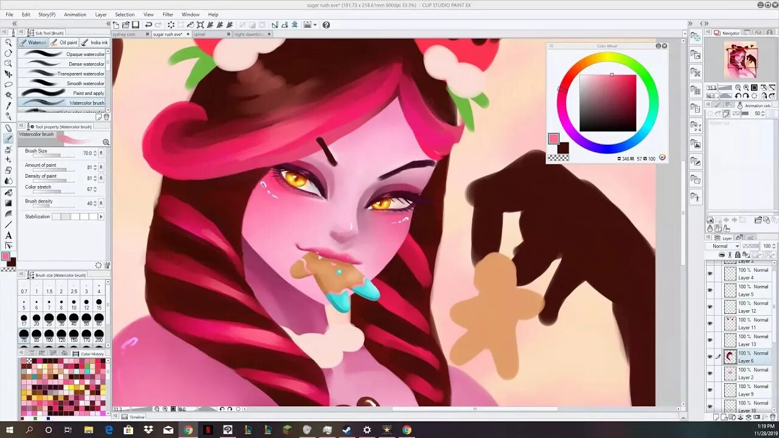The width and height of the screenshot is (779, 438).
Task: Switch to the Oil paint sub tool tab
Action: pyautogui.click(x=64, y=43)
